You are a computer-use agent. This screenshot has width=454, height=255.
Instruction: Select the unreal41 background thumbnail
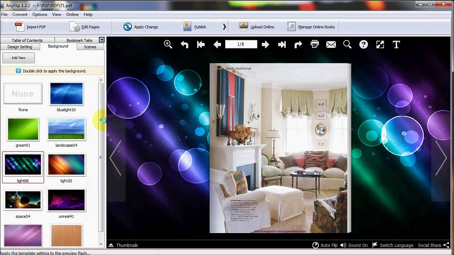(66, 200)
